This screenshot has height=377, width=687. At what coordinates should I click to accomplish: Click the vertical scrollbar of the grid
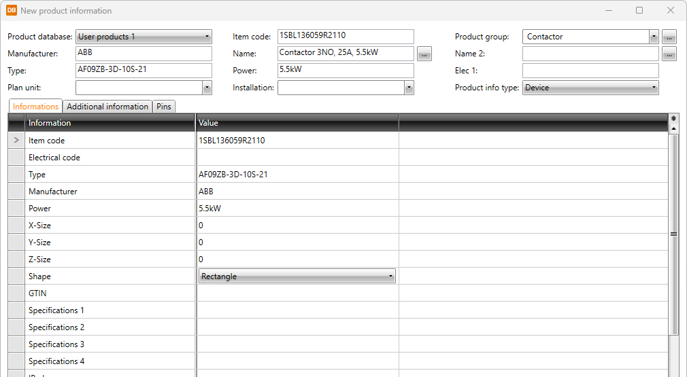click(674, 234)
